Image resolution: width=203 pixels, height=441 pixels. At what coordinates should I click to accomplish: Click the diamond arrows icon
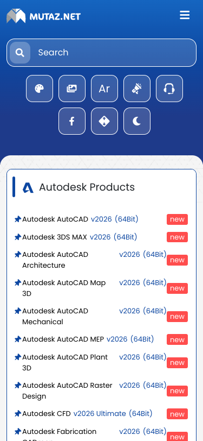click(x=104, y=121)
